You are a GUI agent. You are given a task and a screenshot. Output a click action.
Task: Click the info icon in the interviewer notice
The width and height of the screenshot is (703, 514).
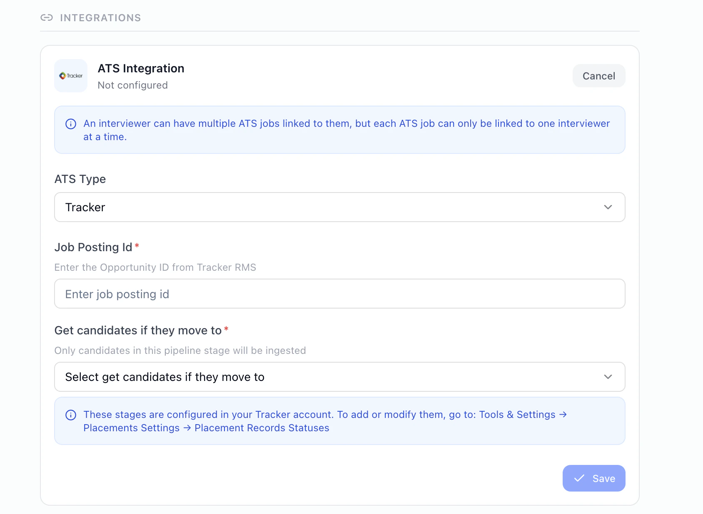click(x=71, y=124)
